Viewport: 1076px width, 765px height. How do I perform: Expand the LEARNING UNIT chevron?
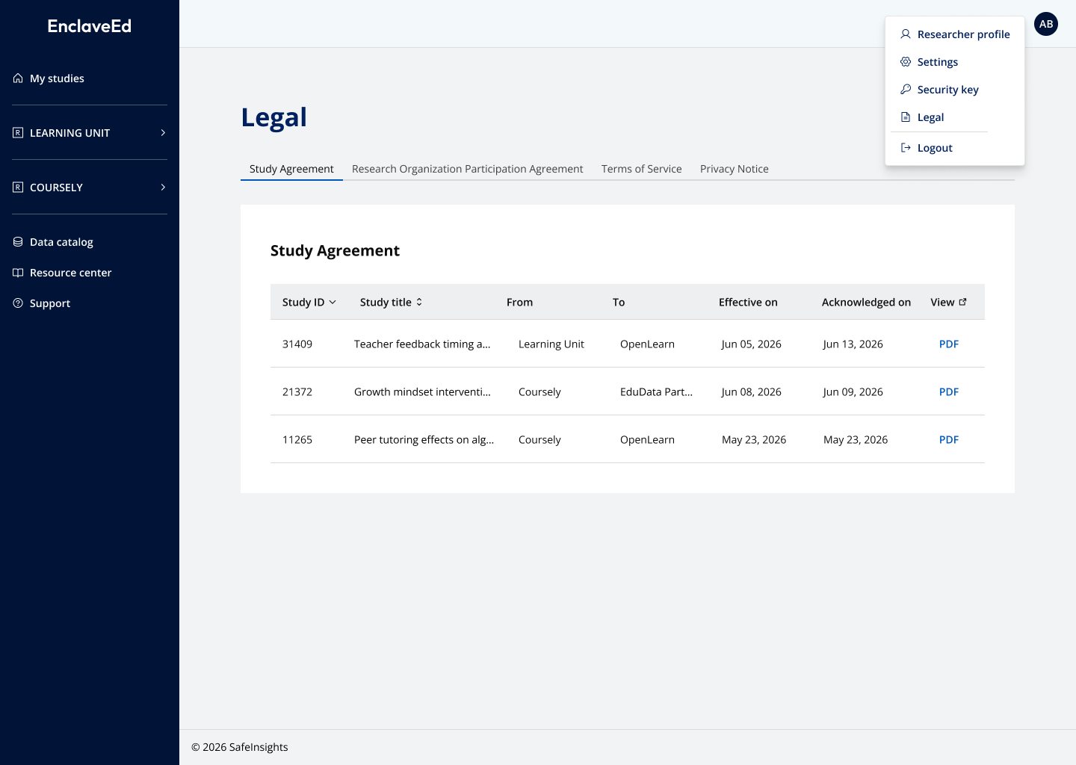tap(163, 133)
